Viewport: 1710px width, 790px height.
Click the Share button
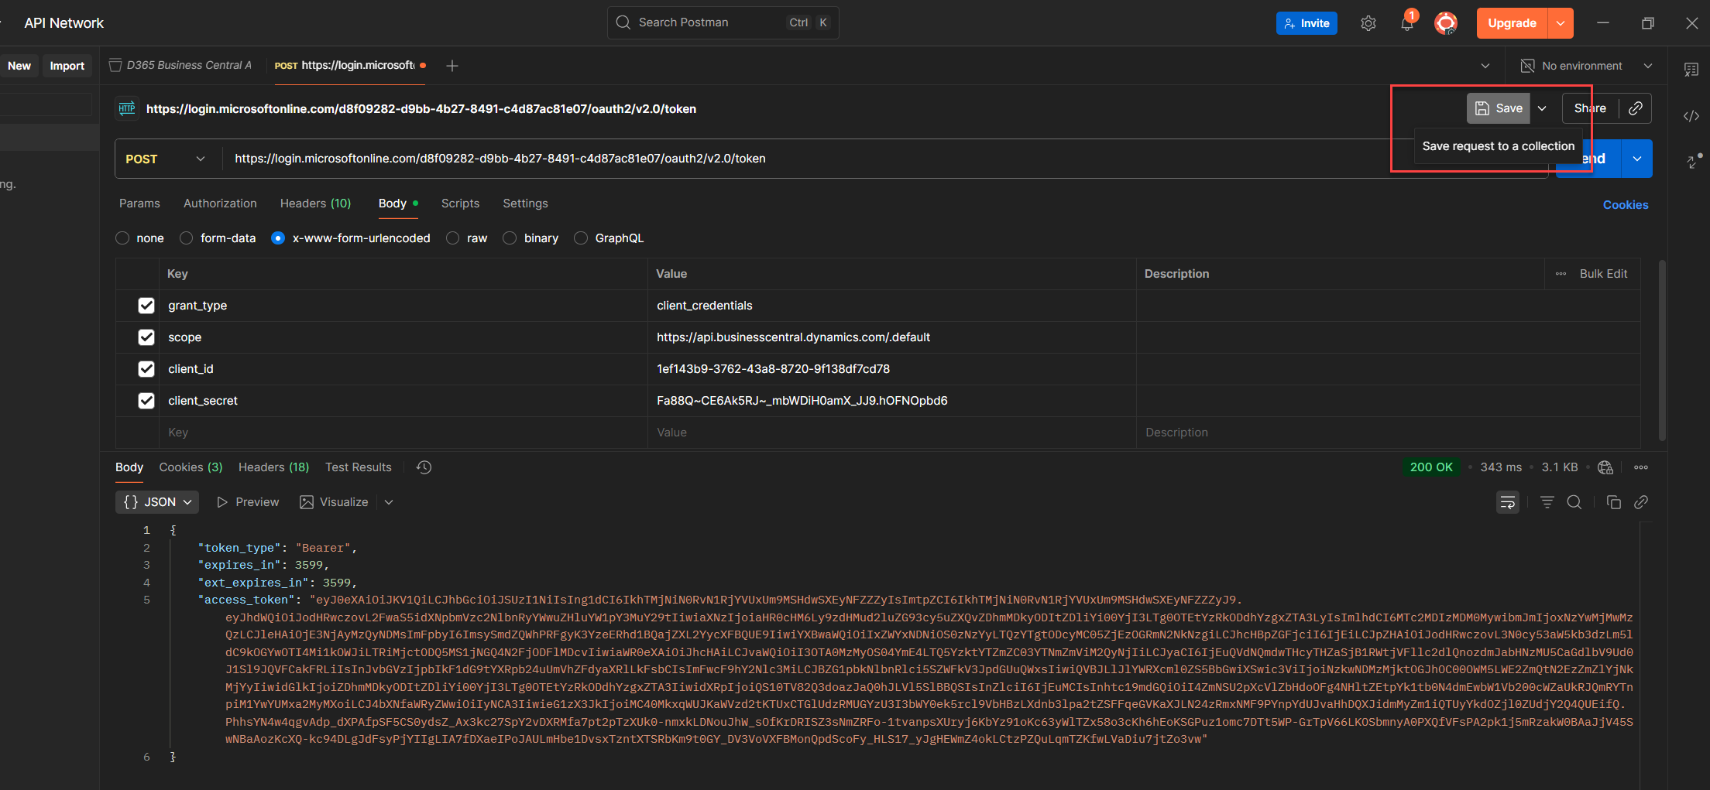[1590, 108]
